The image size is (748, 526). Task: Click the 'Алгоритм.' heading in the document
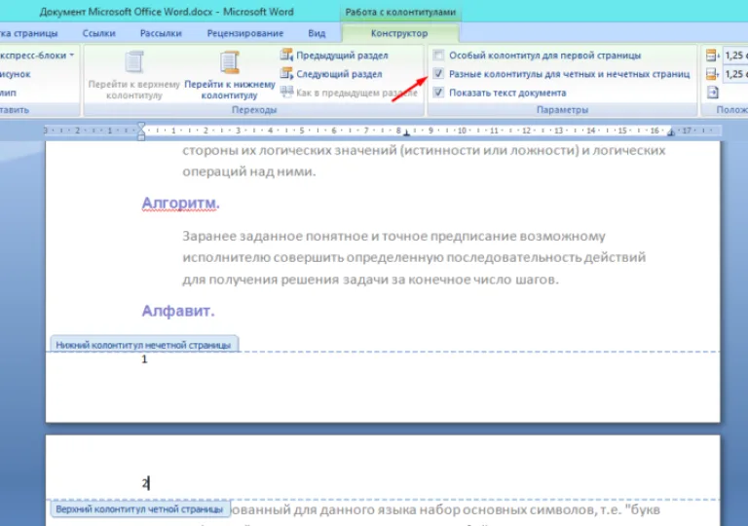point(181,203)
